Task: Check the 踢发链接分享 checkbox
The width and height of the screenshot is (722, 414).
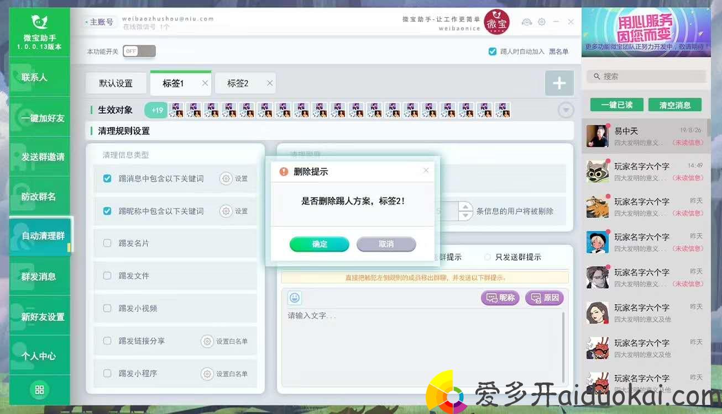Action: click(x=107, y=341)
